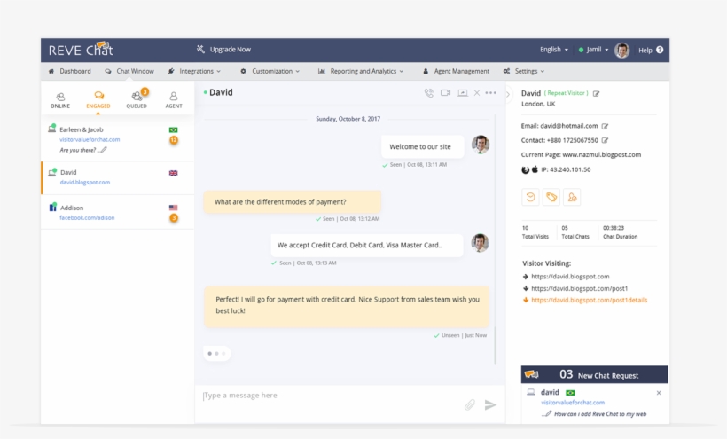The image size is (727, 439).
Task: Open the Earleen & Jacob conversation
Action: [x=118, y=139]
